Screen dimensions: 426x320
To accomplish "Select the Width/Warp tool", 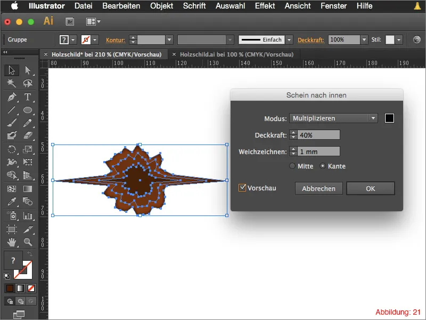I will point(12,162).
